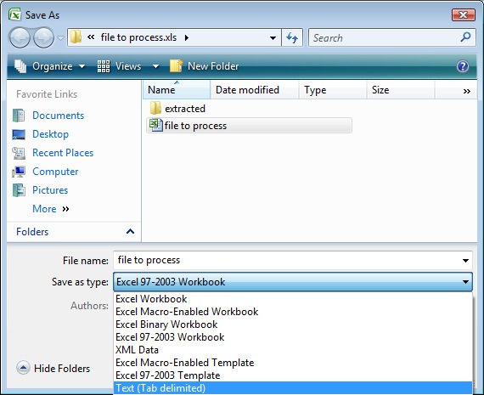Click the Pictures icon in sidebar

coord(19,190)
